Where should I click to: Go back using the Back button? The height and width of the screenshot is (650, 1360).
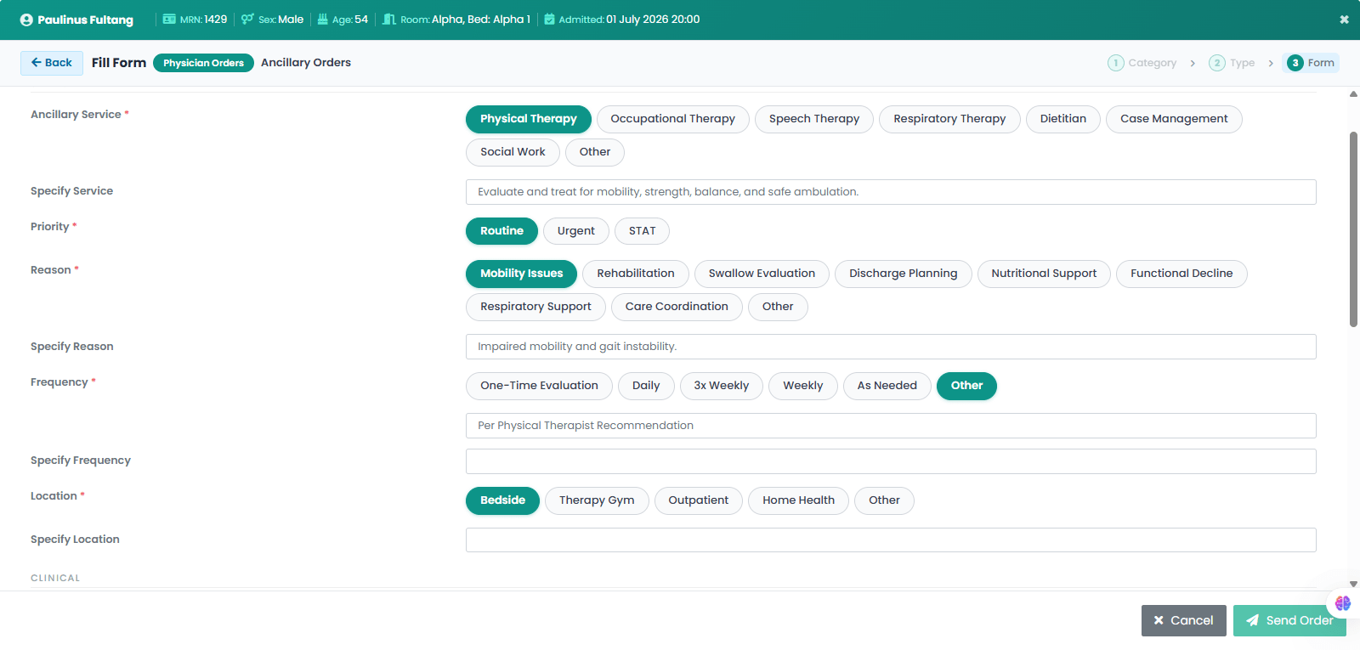[52, 63]
